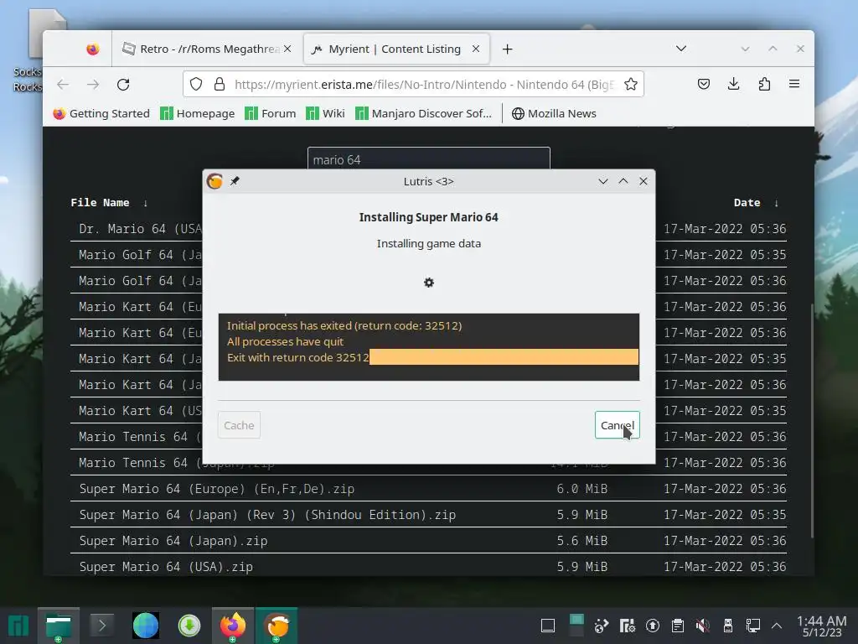Click the green download arrow taskbar icon
This screenshot has height=644, width=858.
[189, 626]
